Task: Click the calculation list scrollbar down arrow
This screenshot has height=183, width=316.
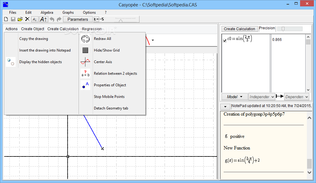Action: click(308, 90)
